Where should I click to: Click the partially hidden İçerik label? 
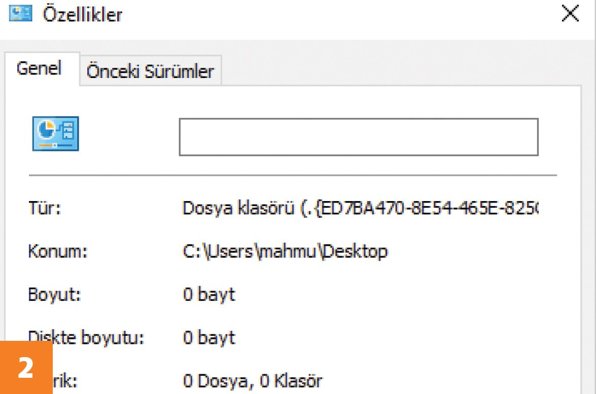click(65, 381)
